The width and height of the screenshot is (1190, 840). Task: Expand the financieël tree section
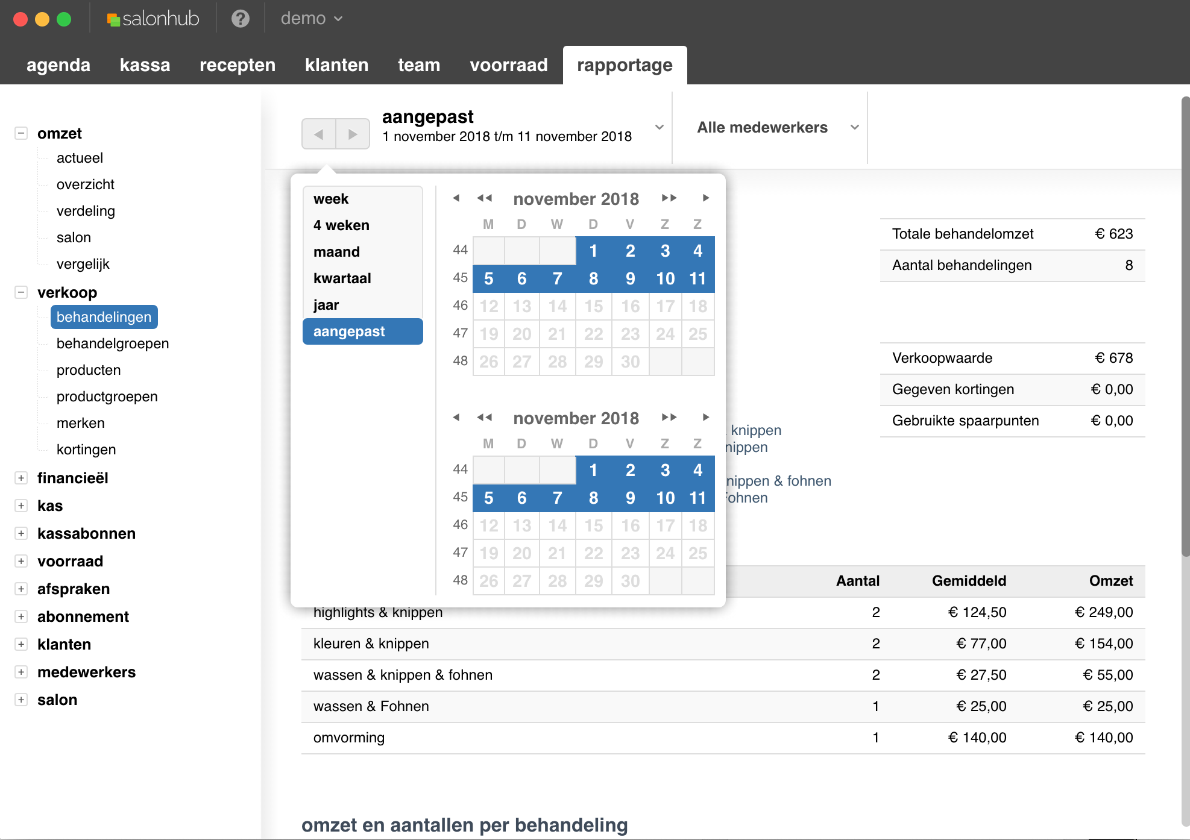point(21,478)
